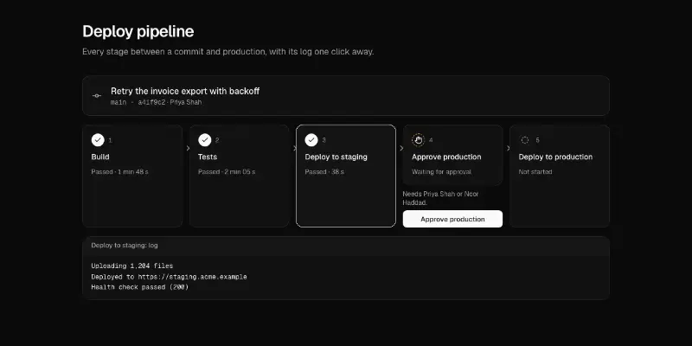Viewport: 692px width, 346px height.
Task: Click commit title 'Retry the invoice export with backoff'
Action: (185, 91)
